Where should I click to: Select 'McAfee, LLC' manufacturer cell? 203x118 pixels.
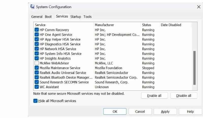[104, 63]
